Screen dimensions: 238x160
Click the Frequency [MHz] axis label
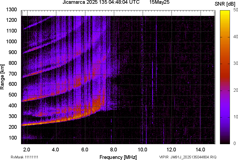click(x=118, y=157)
